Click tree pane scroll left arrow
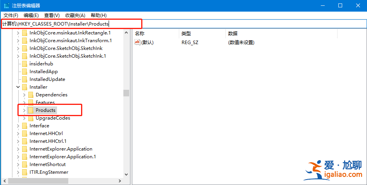This screenshot has width=367, height=185. coord(5,181)
